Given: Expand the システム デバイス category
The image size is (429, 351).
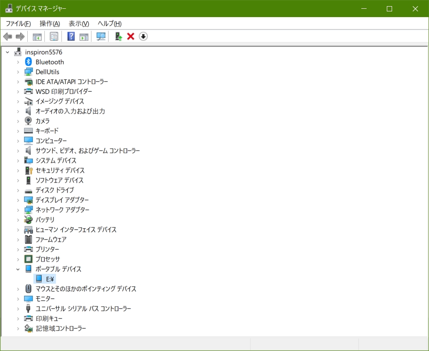Looking at the screenshot, I should 18,160.
